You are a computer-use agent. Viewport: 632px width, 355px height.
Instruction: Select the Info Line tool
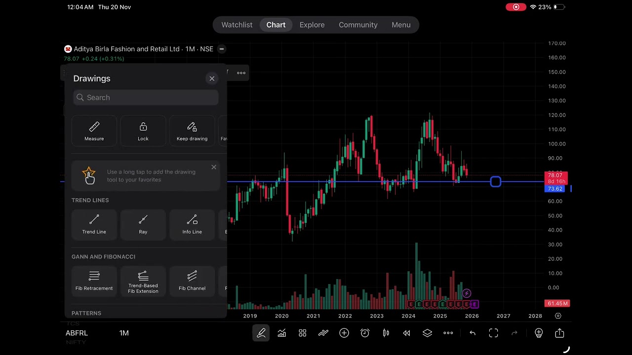192,224
